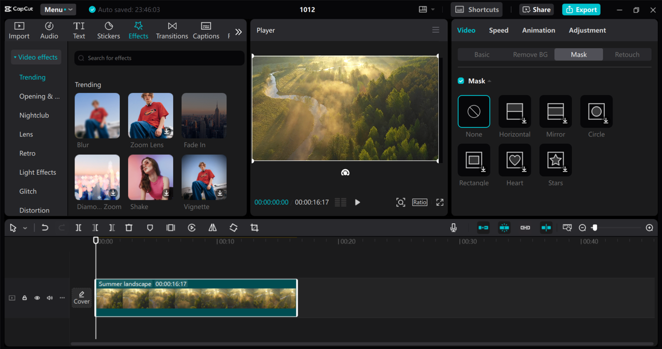Hide the main track with eye icon
662x349 pixels.
coord(37,298)
